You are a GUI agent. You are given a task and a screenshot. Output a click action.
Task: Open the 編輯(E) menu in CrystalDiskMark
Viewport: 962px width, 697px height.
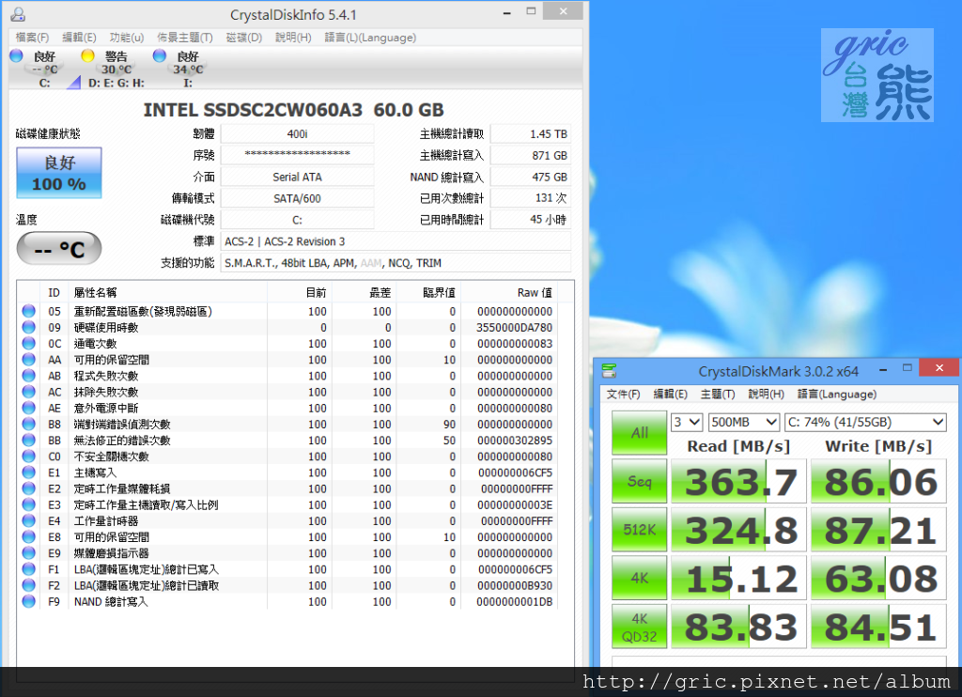(670, 394)
